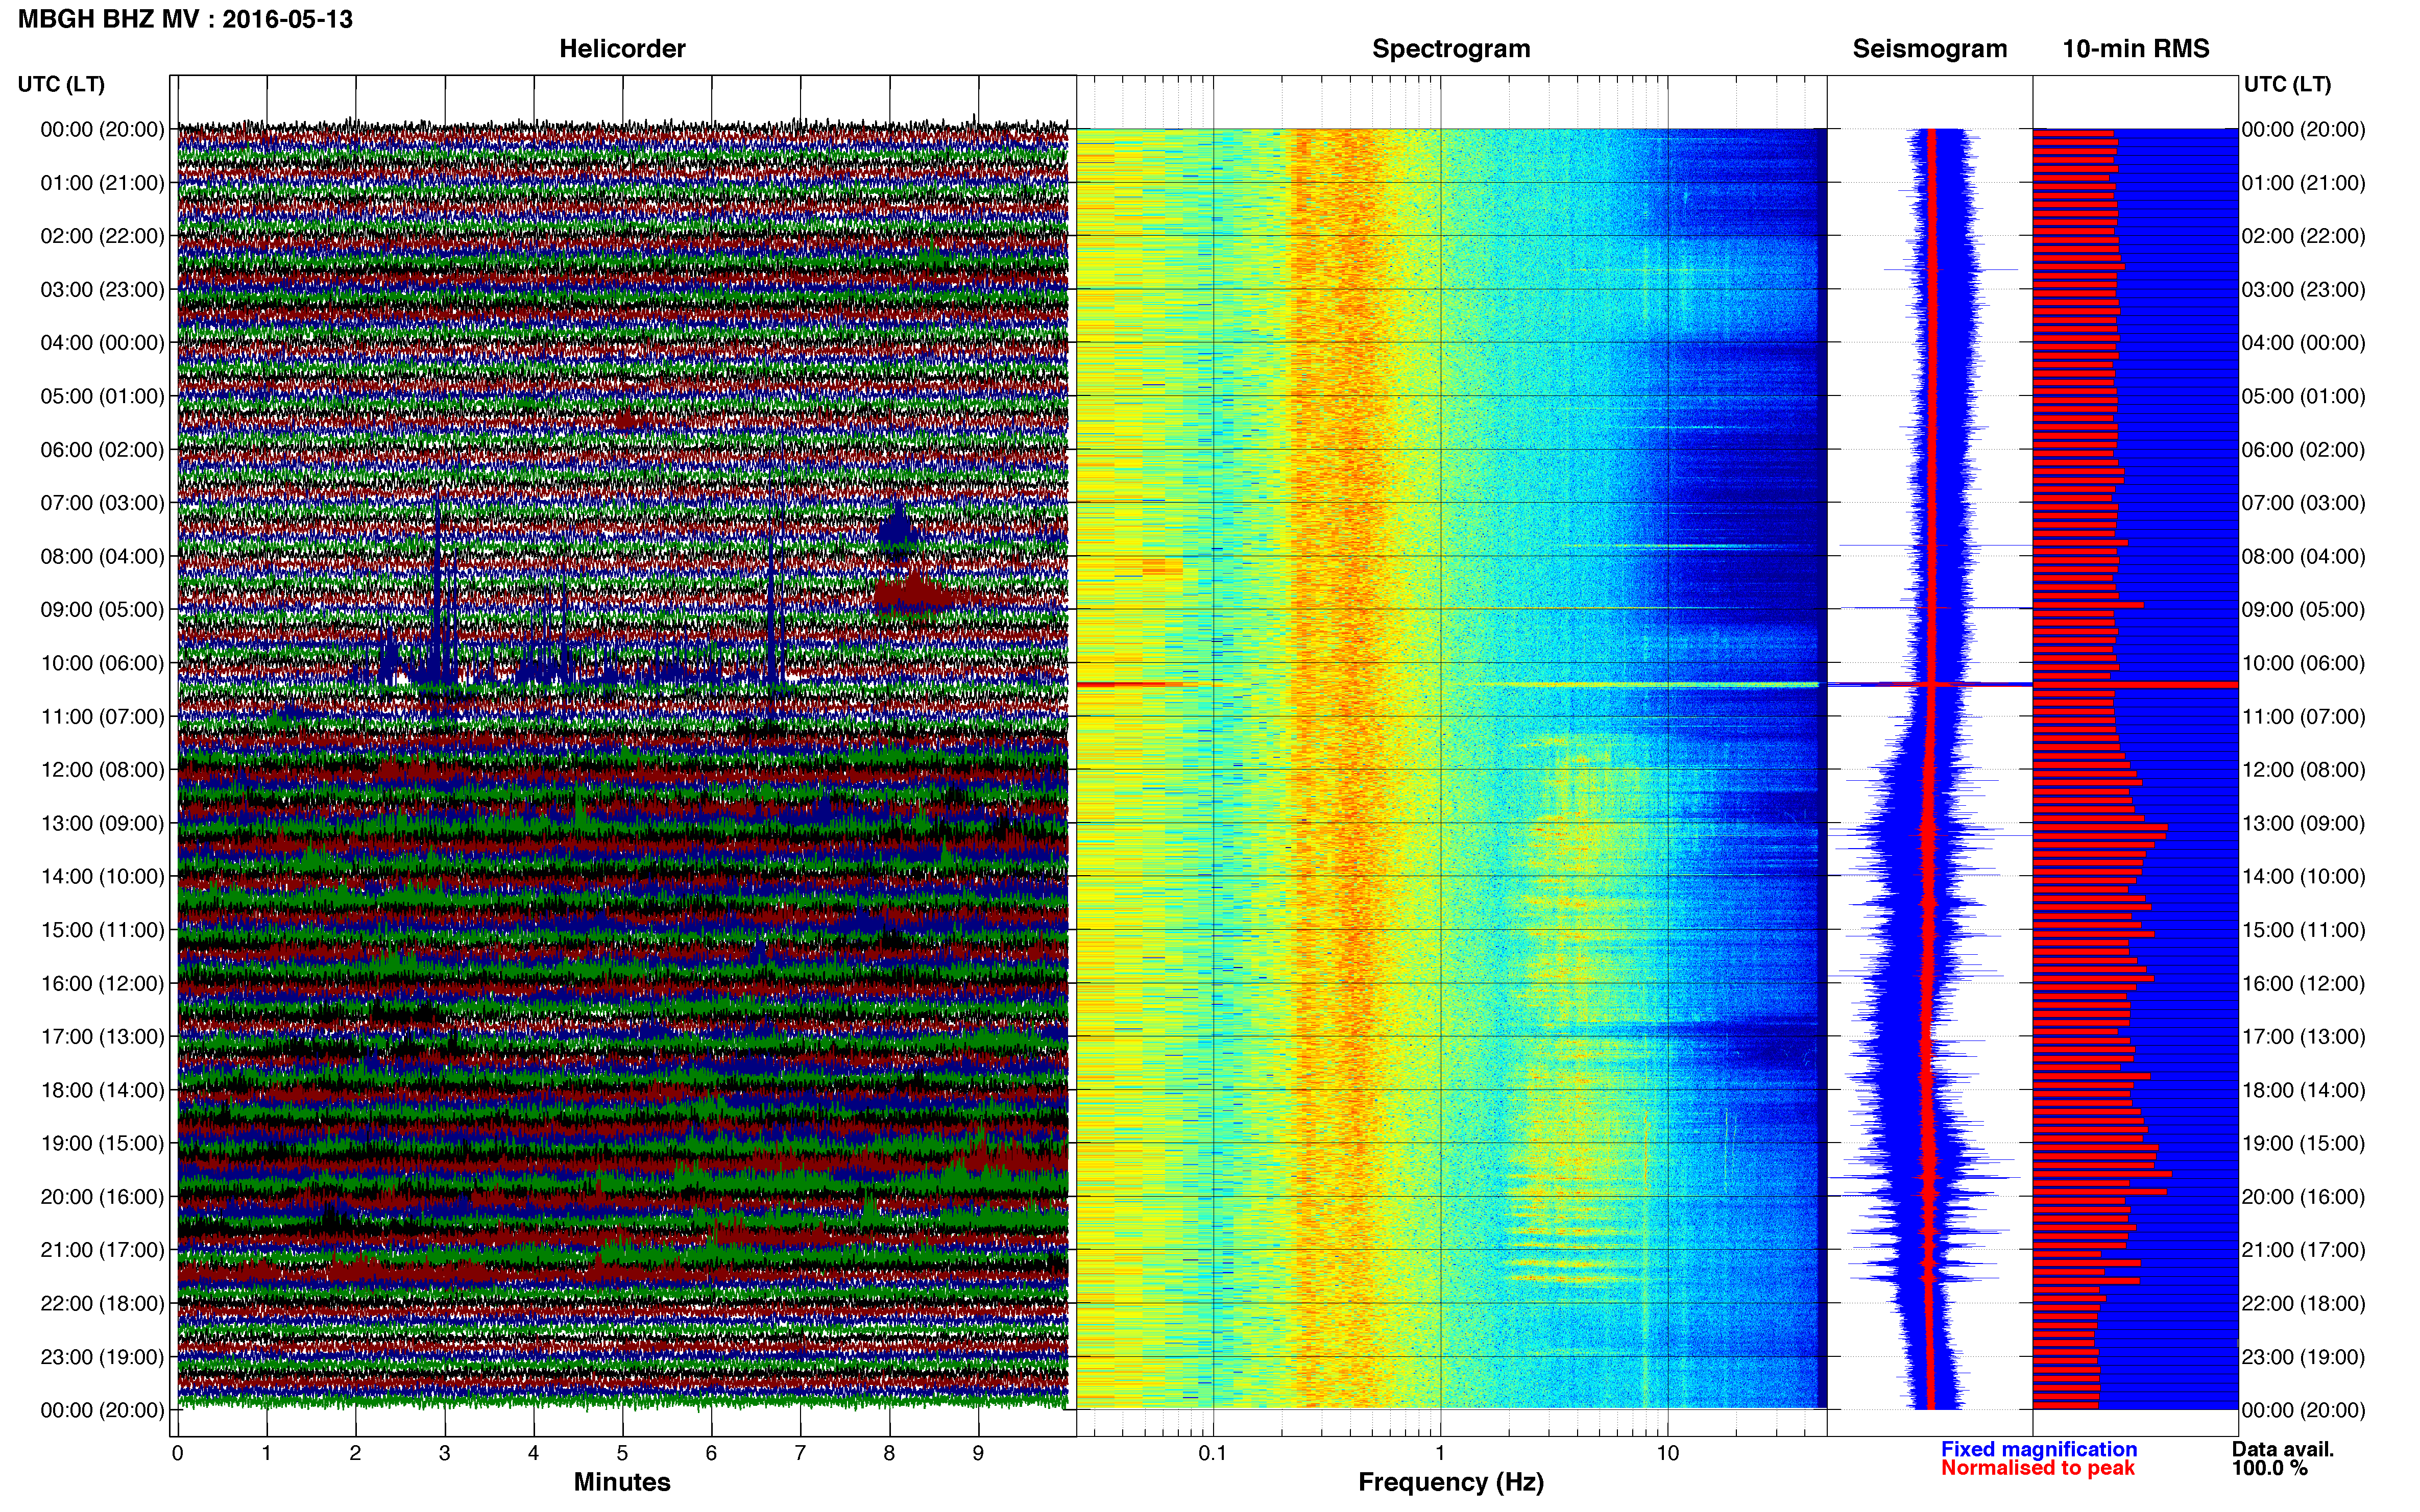Click the right '06:00 (02:00)' time label
This screenshot has height=1512, width=2420.
(x=2303, y=450)
